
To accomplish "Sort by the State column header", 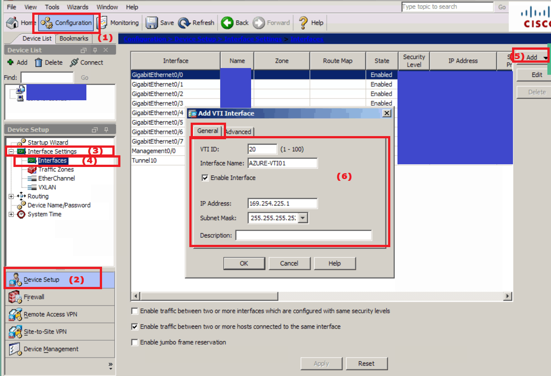I will pos(381,61).
